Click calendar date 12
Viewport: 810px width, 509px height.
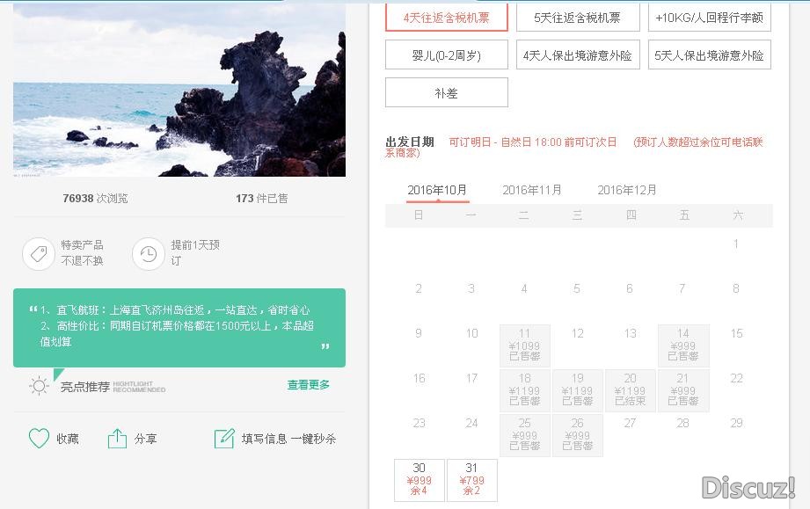click(x=578, y=333)
